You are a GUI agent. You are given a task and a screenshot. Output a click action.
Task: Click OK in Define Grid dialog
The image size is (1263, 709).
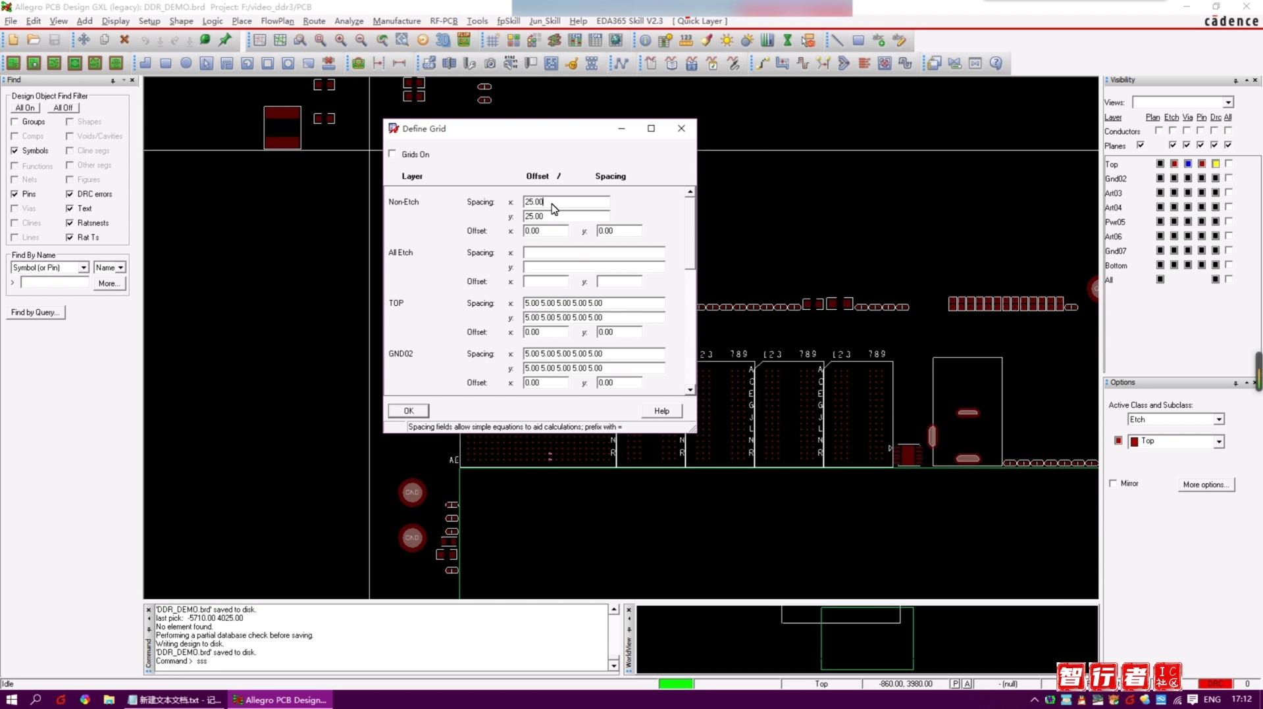(x=409, y=411)
